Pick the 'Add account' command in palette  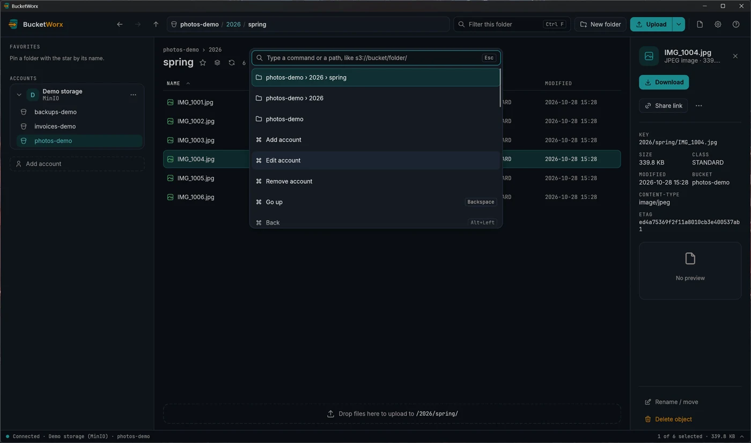coord(376,139)
